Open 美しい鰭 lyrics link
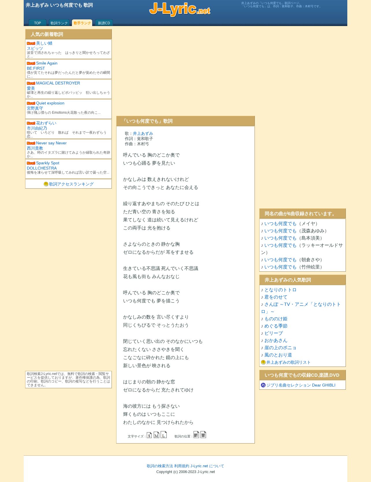The height and width of the screenshot is (482, 371). [x=44, y=43]
